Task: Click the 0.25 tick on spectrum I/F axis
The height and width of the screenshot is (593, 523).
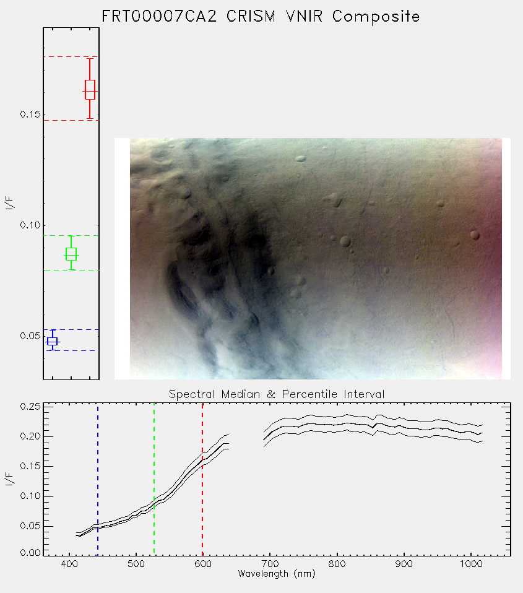Action: tap(30, 407)
